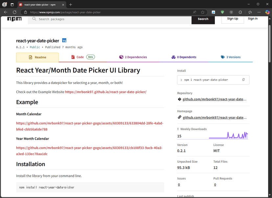Go to npm homepage via logo
The image size is (272, 198).
point(14,19)
